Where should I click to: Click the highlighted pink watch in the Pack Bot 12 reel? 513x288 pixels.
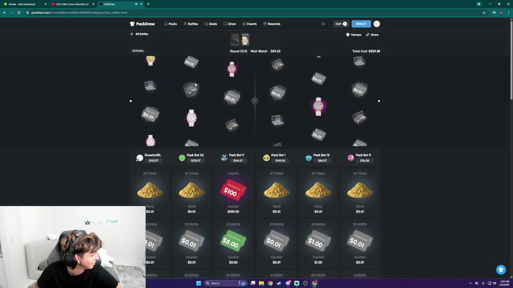tap(318, 106)
